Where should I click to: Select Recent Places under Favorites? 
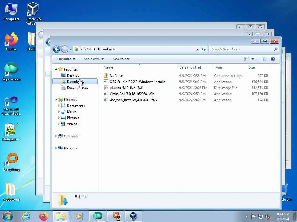point(77,87)
